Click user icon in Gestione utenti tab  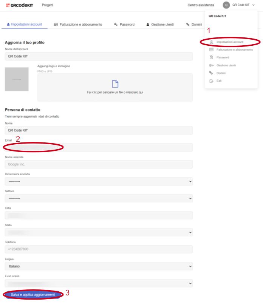[x=148, y=25]
